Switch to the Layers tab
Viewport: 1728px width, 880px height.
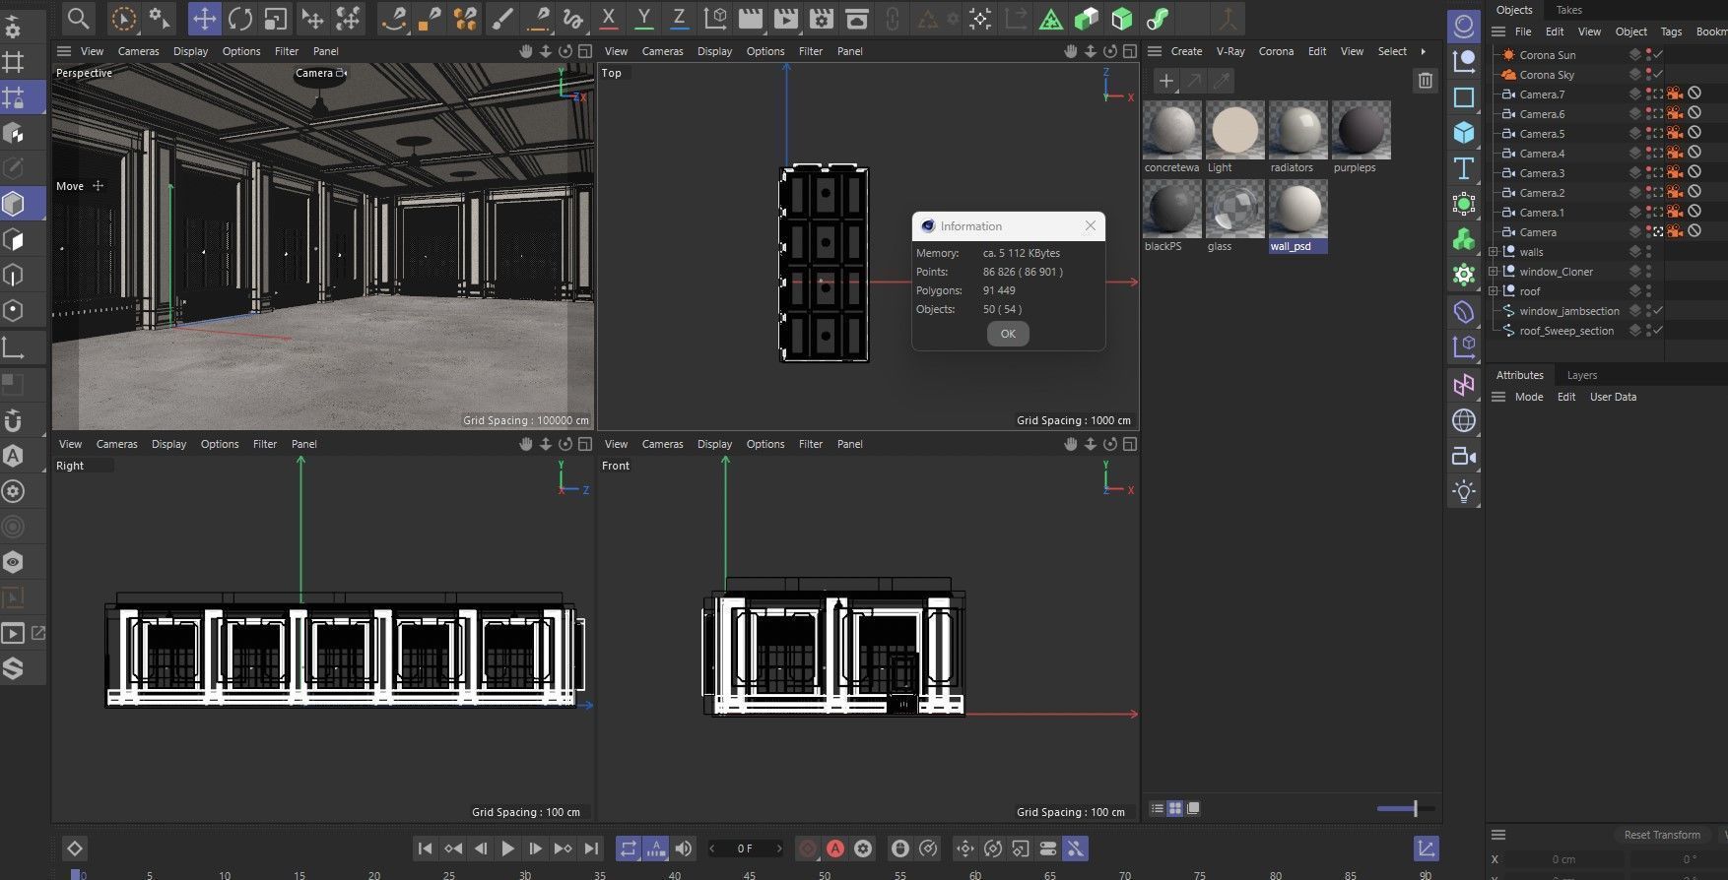(1582, 375)
